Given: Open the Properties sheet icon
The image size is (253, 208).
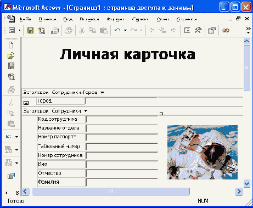Looking at the screenshot, I should point(212,30).
